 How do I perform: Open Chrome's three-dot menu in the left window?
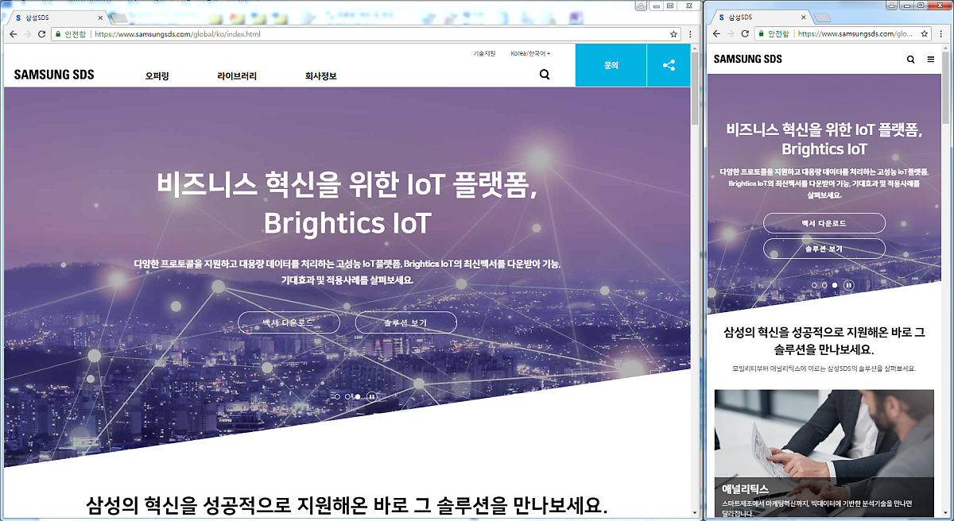(690, 34)
